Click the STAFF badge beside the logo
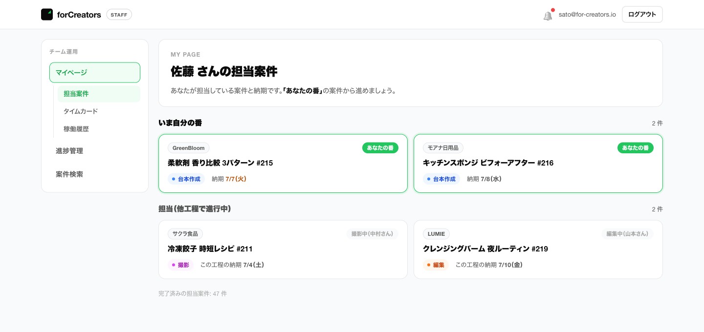Image resolution: width=704 pixels, height=332 pixels. click(x=119, y=15)
